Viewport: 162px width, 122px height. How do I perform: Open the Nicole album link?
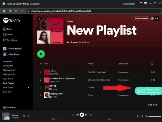pyautogui.click(x=90, y=95)
